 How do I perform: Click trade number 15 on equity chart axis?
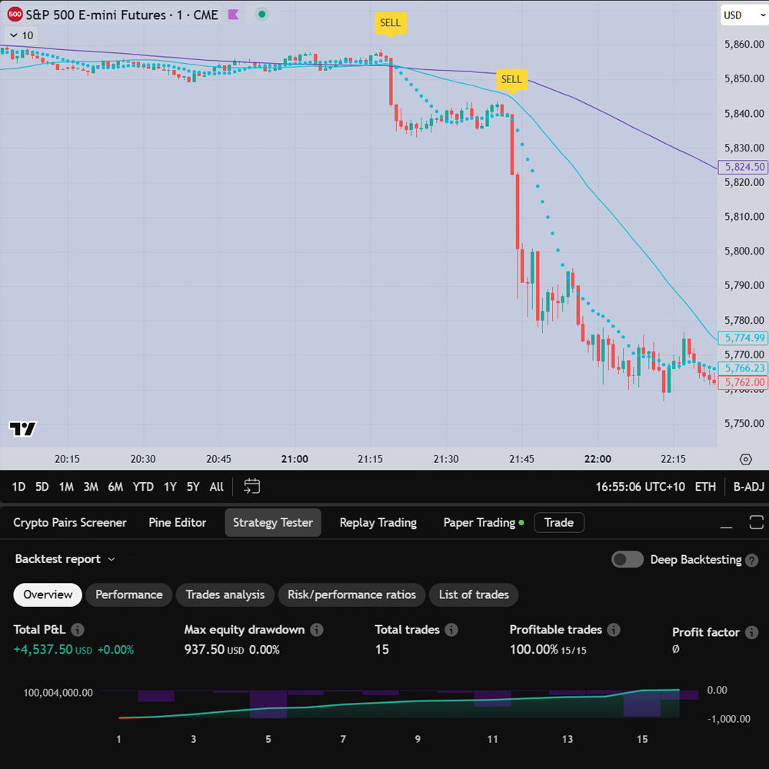(x=642, y=739)
